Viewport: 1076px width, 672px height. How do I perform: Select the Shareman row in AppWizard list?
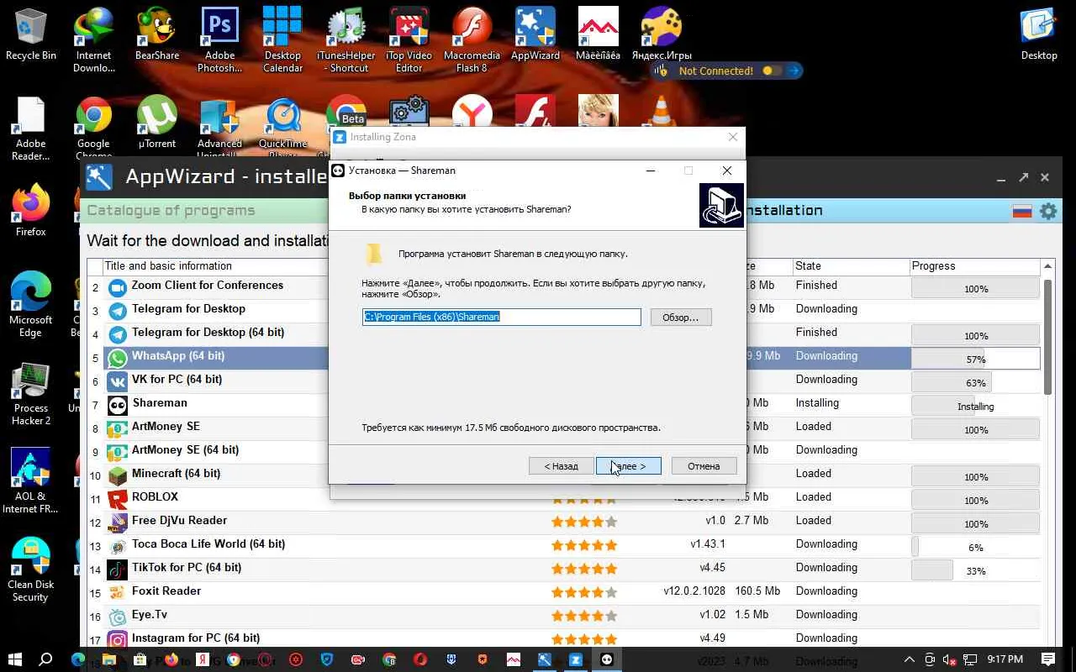(x=563, y=405)
